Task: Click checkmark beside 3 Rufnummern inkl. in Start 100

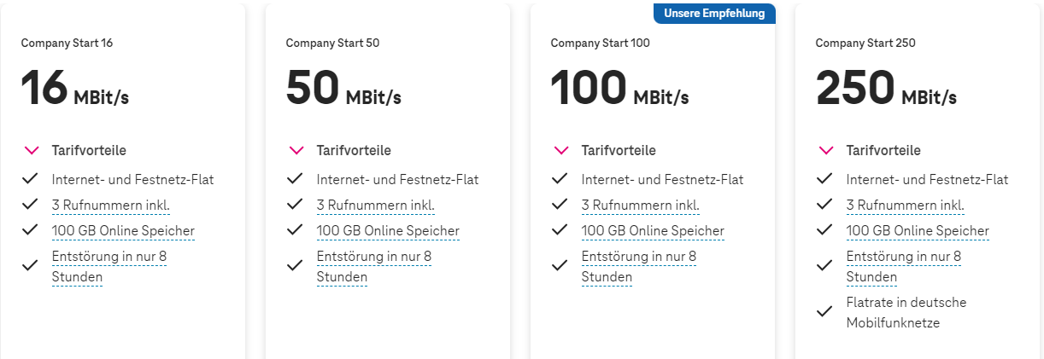Action: pos(560,205)
